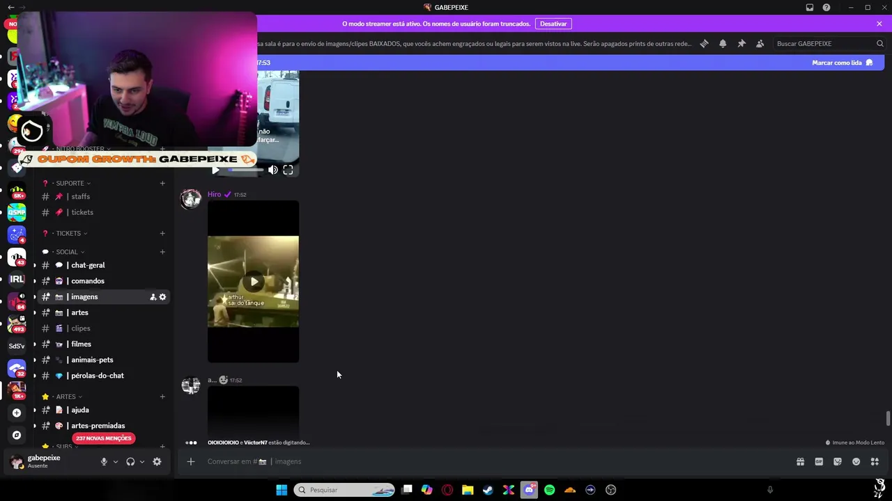Open the filmes channel
Screen dimensions: 892x501
[103, 344]
